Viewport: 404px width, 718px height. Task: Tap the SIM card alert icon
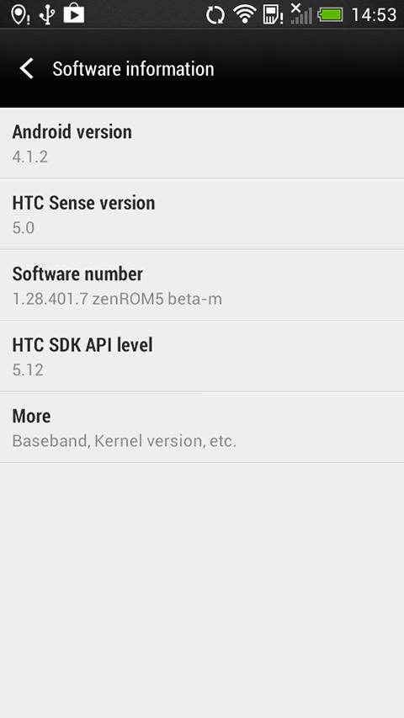pos(273,14)
